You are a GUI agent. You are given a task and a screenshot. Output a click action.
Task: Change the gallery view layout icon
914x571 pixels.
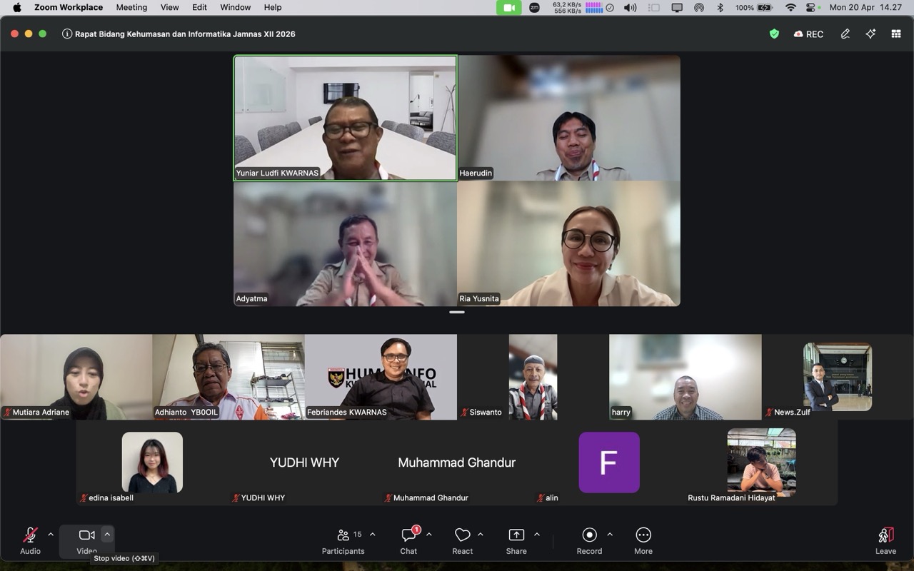coord(895,34)
